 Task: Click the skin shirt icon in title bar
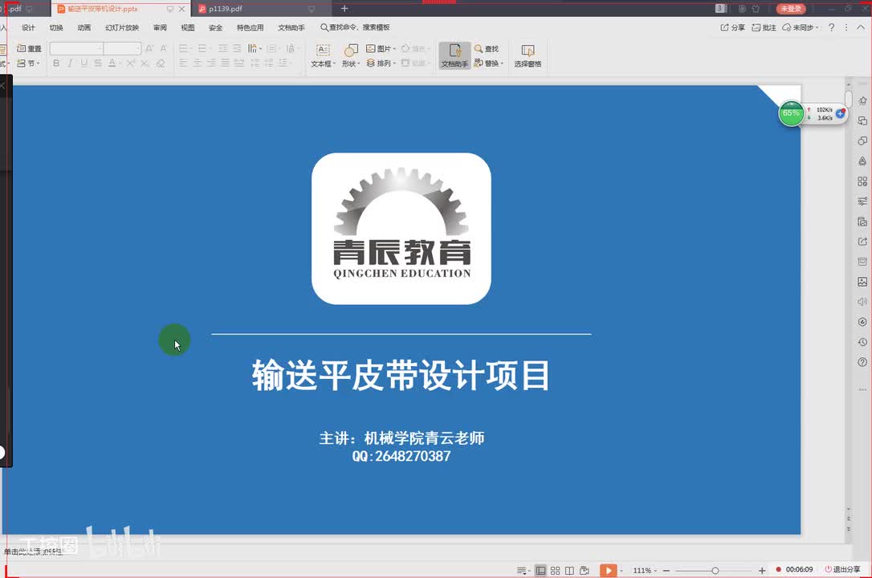(x=756, y=9)
